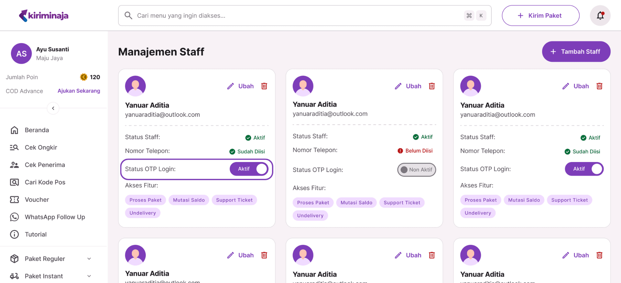Screen dimensions: 621x283
Task: Delete the first staff card via trash icon
Action: click(x=264, y=86)
